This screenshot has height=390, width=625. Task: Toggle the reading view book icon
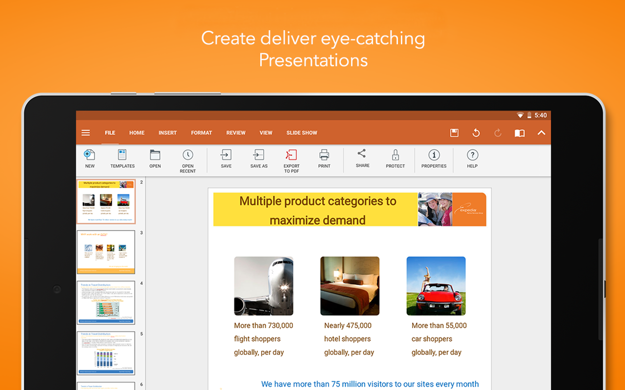pyautogui.click(x=520, y=133)
